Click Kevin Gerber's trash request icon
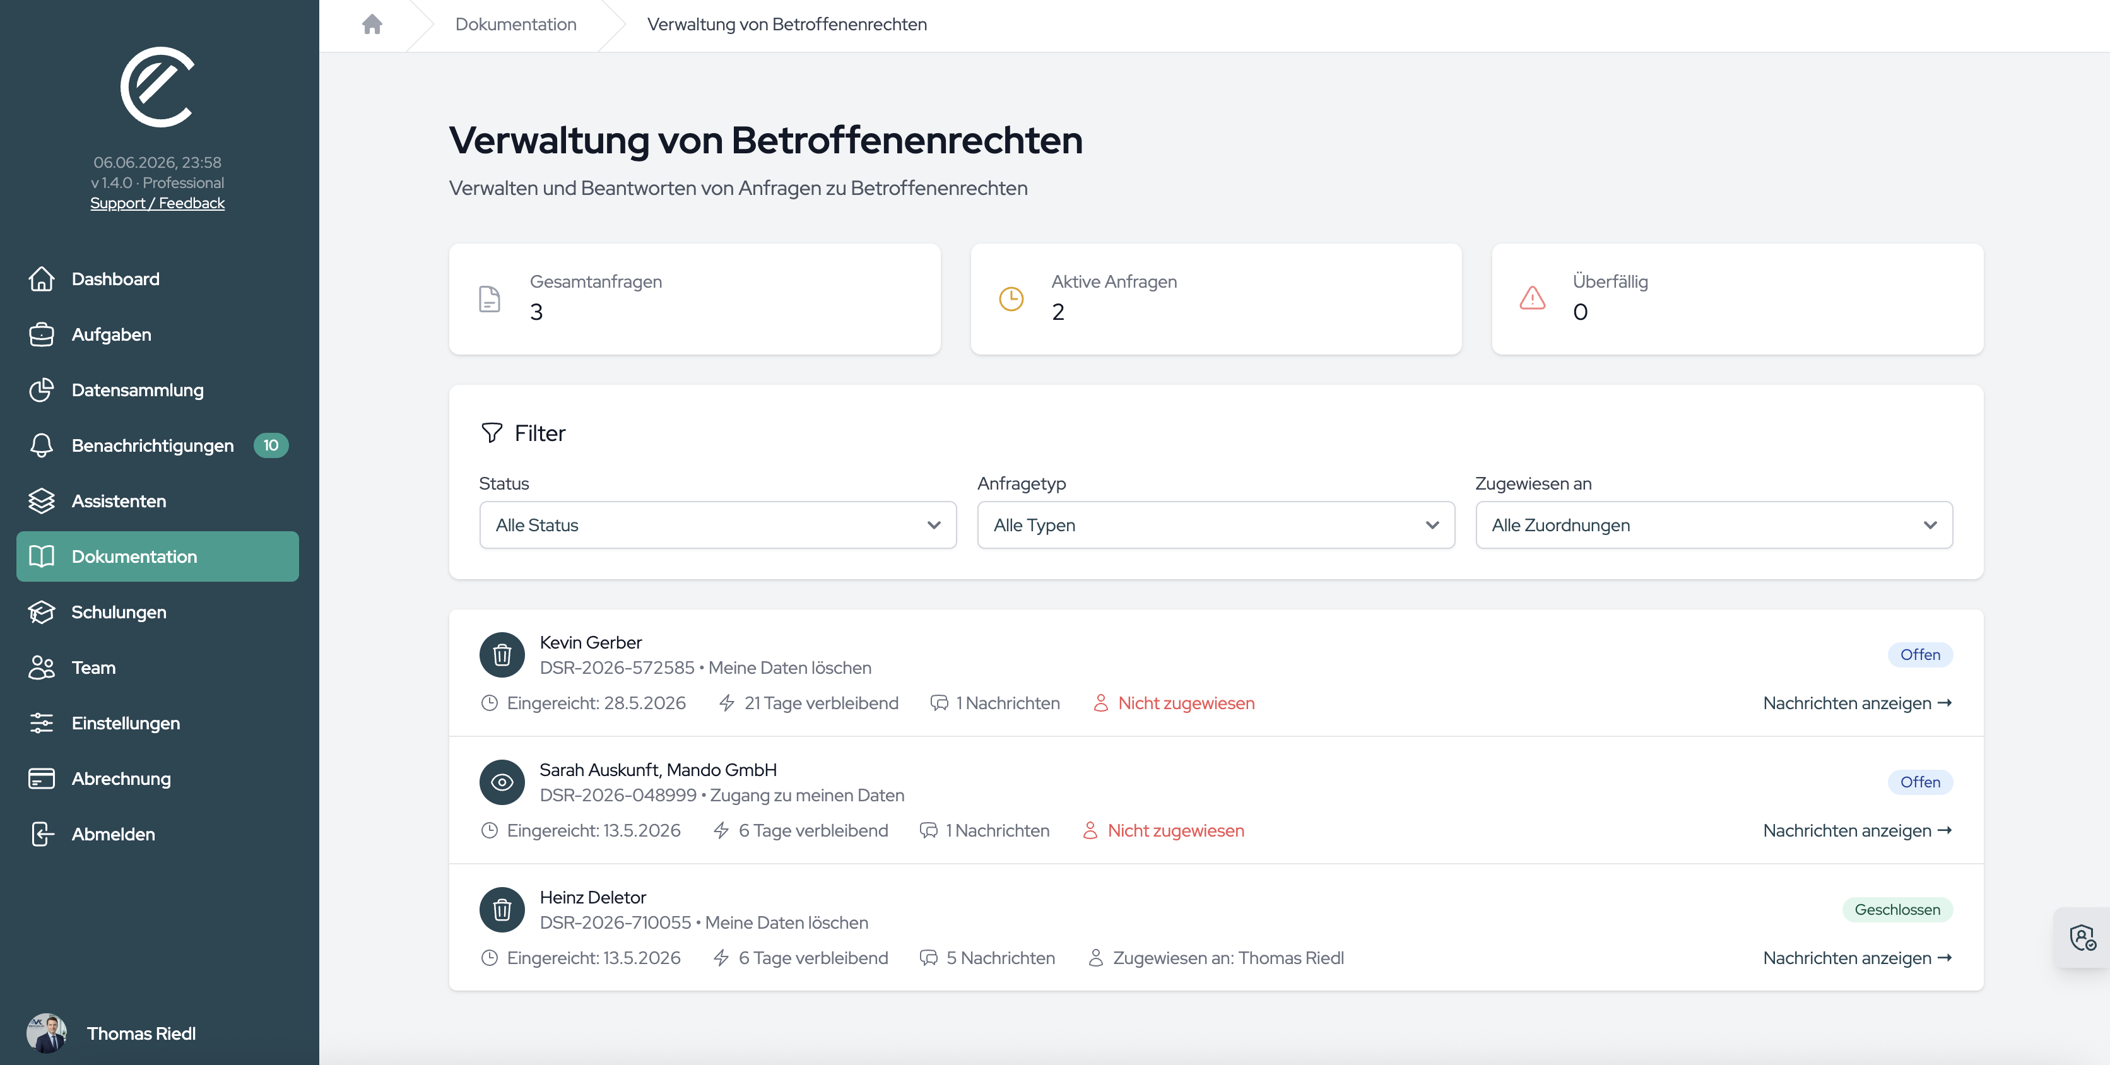Viewport: 2110px width, 1065px height. pos(502,654)
